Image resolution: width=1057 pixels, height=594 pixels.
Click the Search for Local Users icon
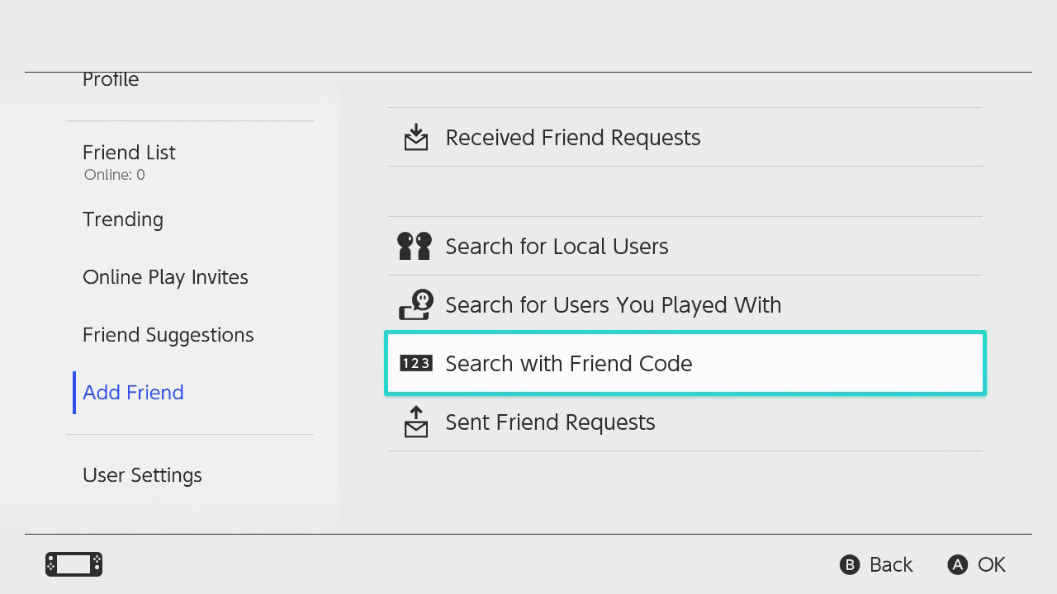point(415,246)
